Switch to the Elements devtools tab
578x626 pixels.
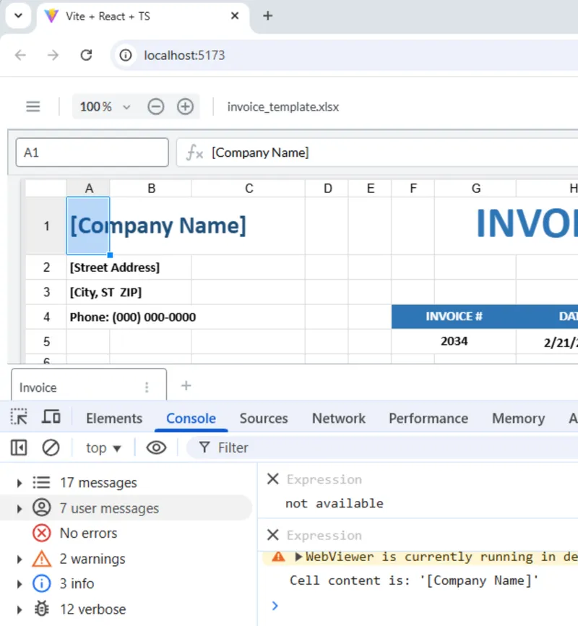pyautogui.click(x=114, y=419)
